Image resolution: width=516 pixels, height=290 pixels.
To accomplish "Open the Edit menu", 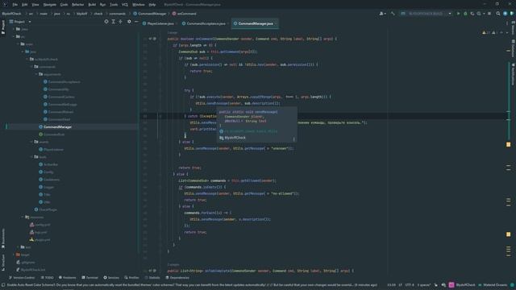I will 25,5.
